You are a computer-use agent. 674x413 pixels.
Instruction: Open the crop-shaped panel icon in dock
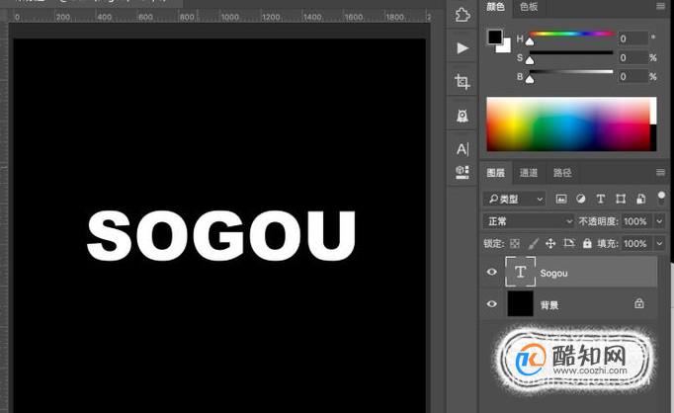[x=463, y=81]
